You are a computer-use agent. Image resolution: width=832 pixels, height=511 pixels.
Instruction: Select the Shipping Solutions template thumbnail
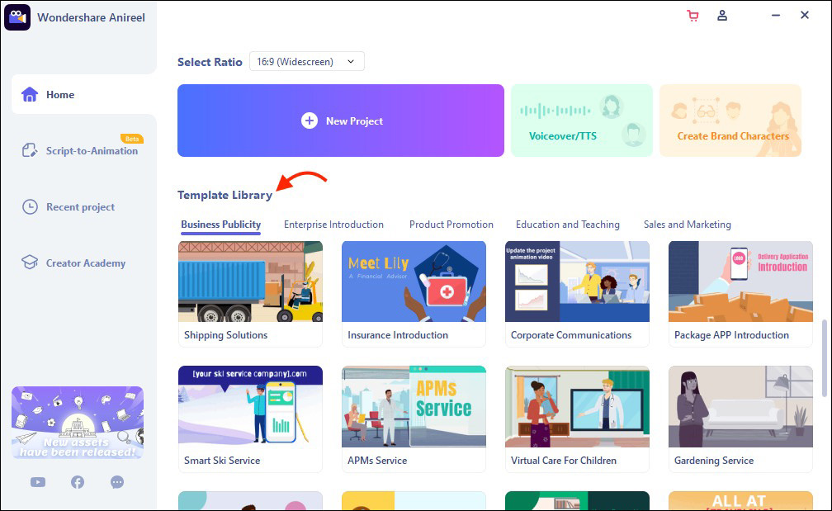[x=250, y=282]
